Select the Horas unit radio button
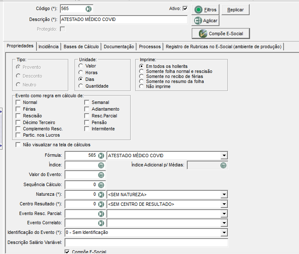This screenshot has width=299, height=254. coord(81,73)
